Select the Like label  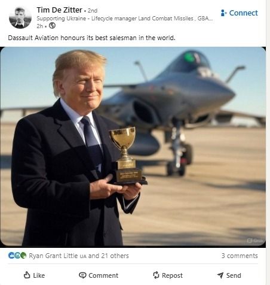39,275
